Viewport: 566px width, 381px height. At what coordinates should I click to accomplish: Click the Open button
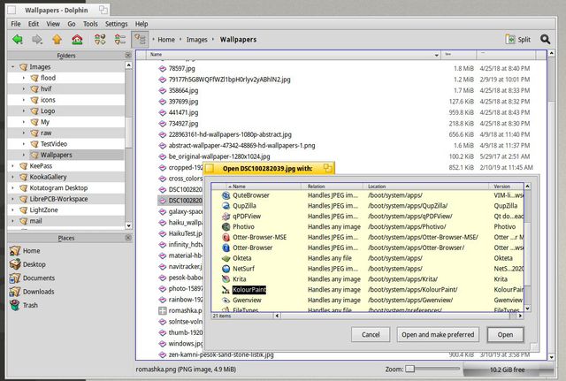coord(505,335)
